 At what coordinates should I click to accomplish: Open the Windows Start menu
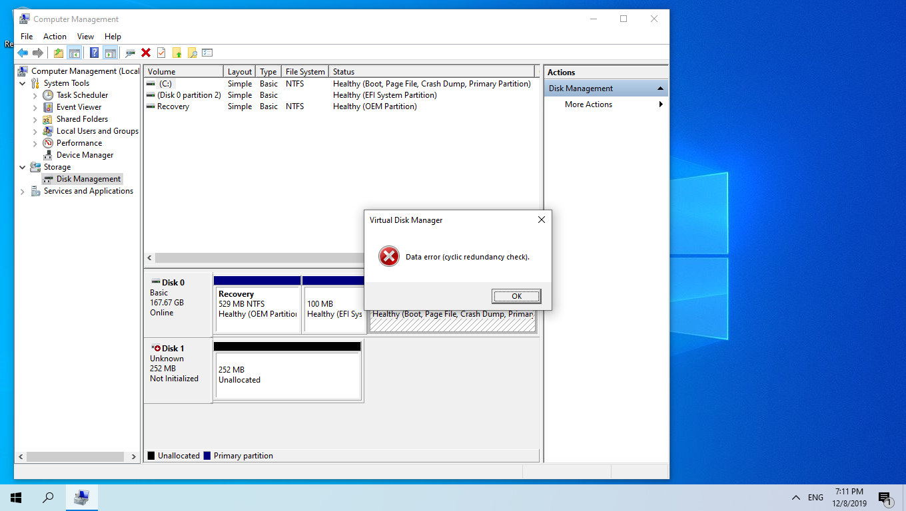tap(16, 498)
